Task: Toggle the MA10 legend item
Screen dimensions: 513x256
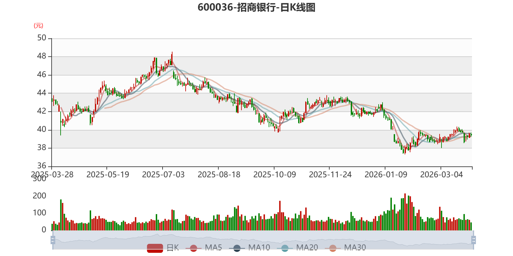Action: [249, 248]
